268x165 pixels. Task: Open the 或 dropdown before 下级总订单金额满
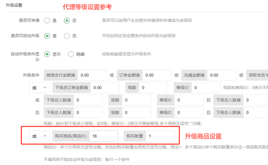tap(39, 88)
